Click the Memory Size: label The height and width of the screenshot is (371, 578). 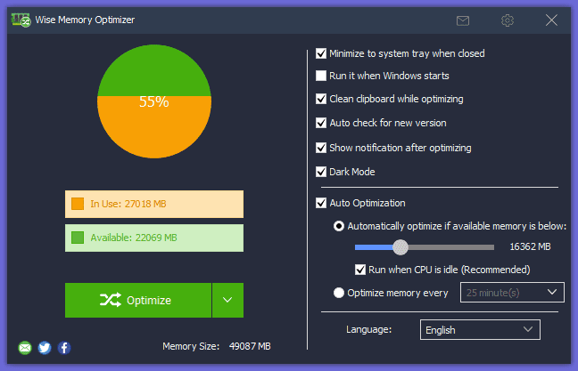point(191,346)
